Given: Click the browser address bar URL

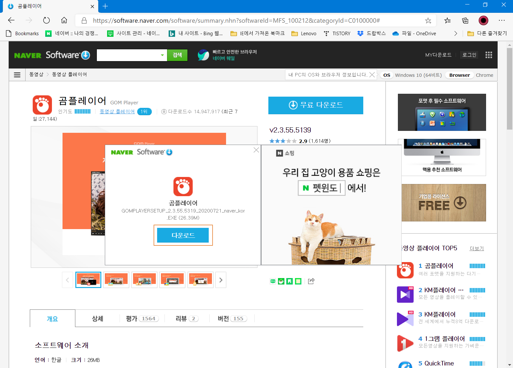Looking at the screenshot, I should [236, 20].
